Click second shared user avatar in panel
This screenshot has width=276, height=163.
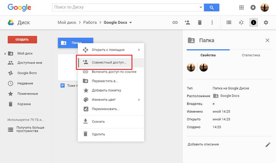(x=204, y=67)
